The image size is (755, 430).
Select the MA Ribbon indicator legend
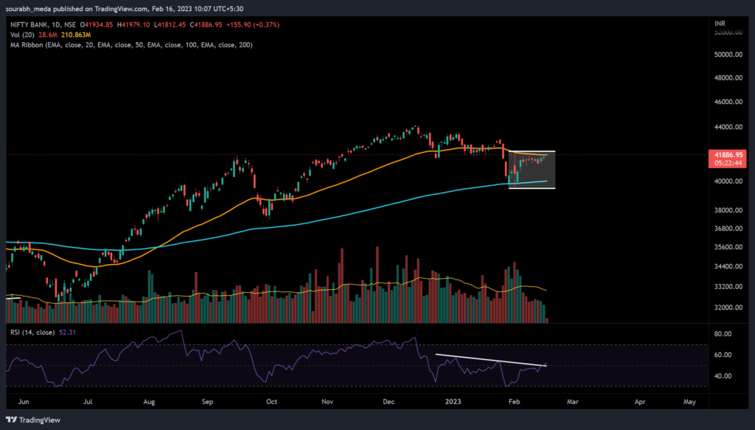(131, 45)
